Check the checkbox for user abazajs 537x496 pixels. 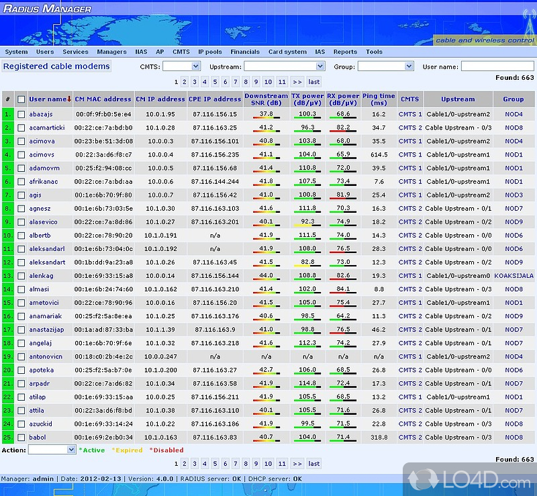[x=21, y=115]
